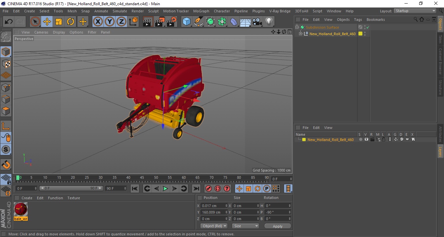Open the Sculpt menu
The height and width of the screenshot is (237, 444).
153,11
